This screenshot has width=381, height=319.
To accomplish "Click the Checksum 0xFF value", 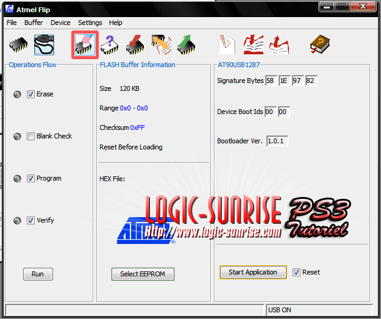I will coord(137,127).
